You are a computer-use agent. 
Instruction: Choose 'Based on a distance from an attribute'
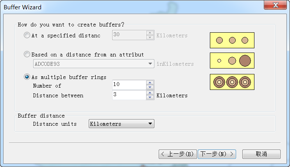click(27, 54)
